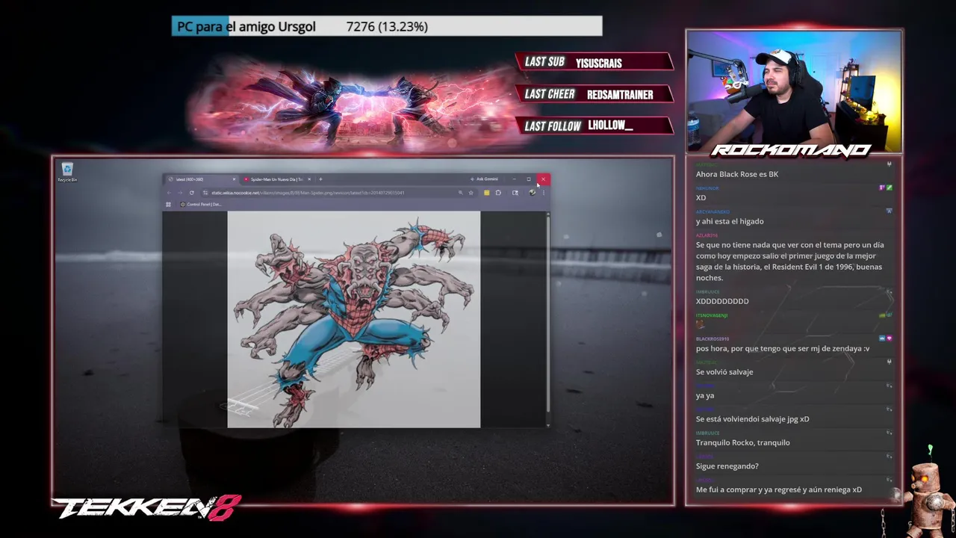Click ITSNOVAGENJI's emote in chat
Viewport: 956px width, 538px height.
coord(701,324)
